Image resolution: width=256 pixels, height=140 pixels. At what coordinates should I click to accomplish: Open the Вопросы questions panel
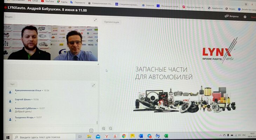232,16
